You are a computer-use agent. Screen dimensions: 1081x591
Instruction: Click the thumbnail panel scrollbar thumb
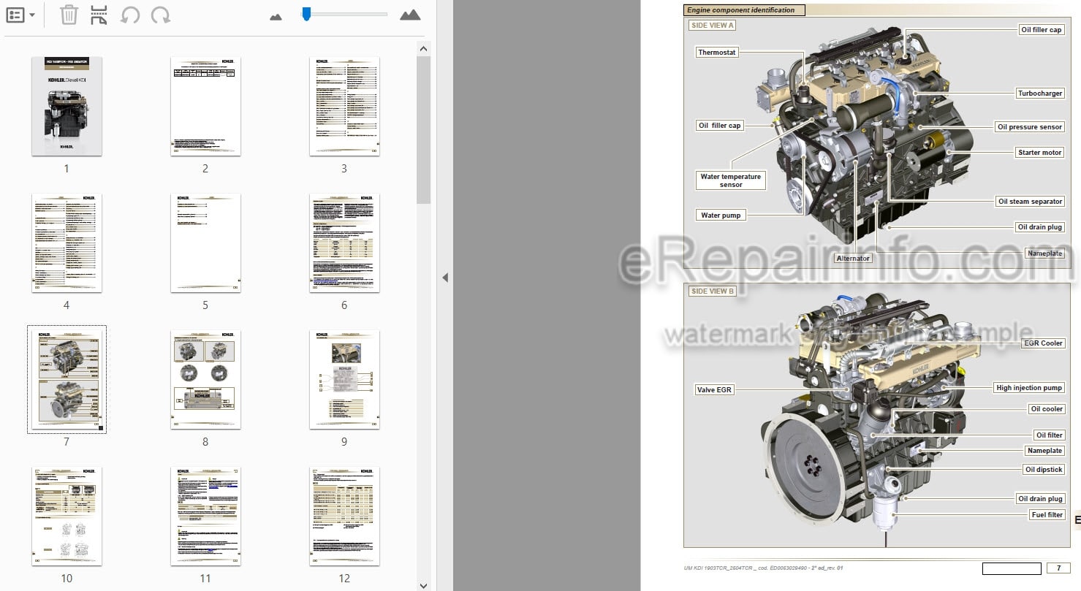[423, 129]
